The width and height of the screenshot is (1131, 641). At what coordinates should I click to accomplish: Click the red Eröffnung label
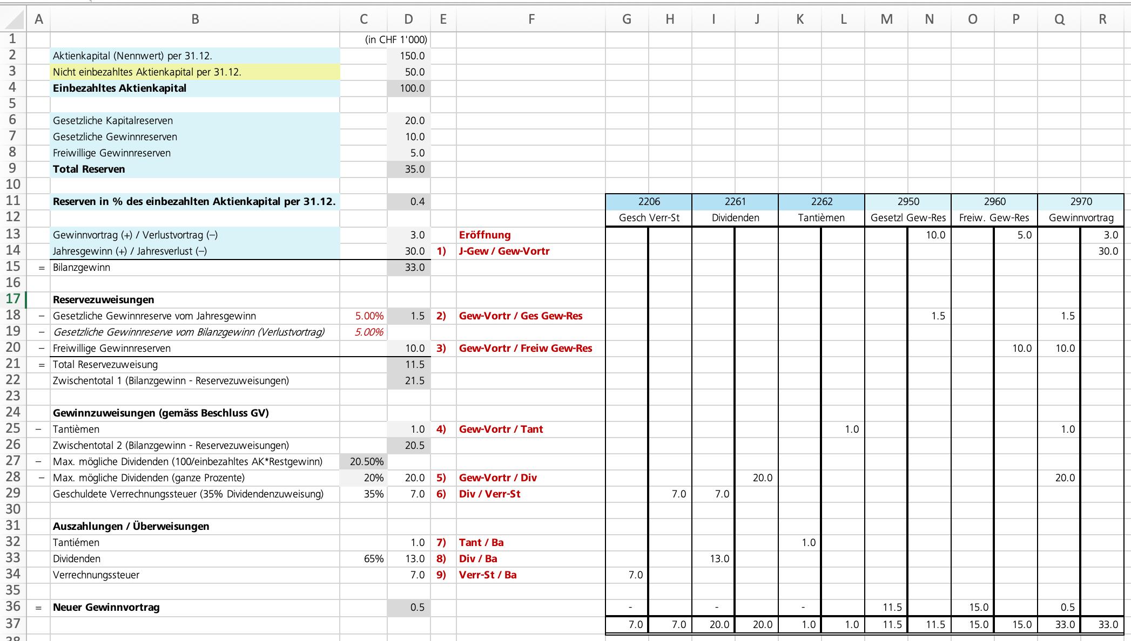pyautogui.click(x=484, y=235)
